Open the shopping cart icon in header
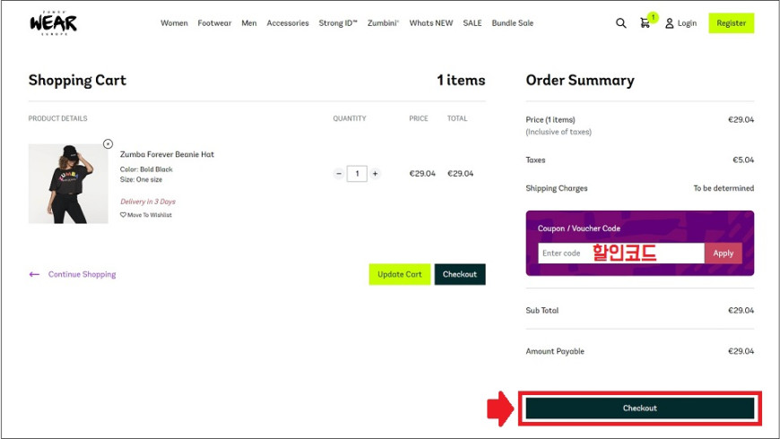The height and width of the screenshot is (439, 780). tap(646, 23)
